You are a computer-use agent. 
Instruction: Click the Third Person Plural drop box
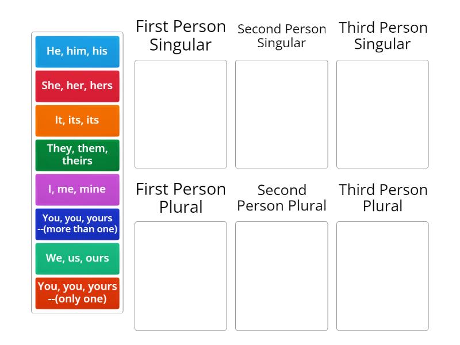(x=382, y=276)
